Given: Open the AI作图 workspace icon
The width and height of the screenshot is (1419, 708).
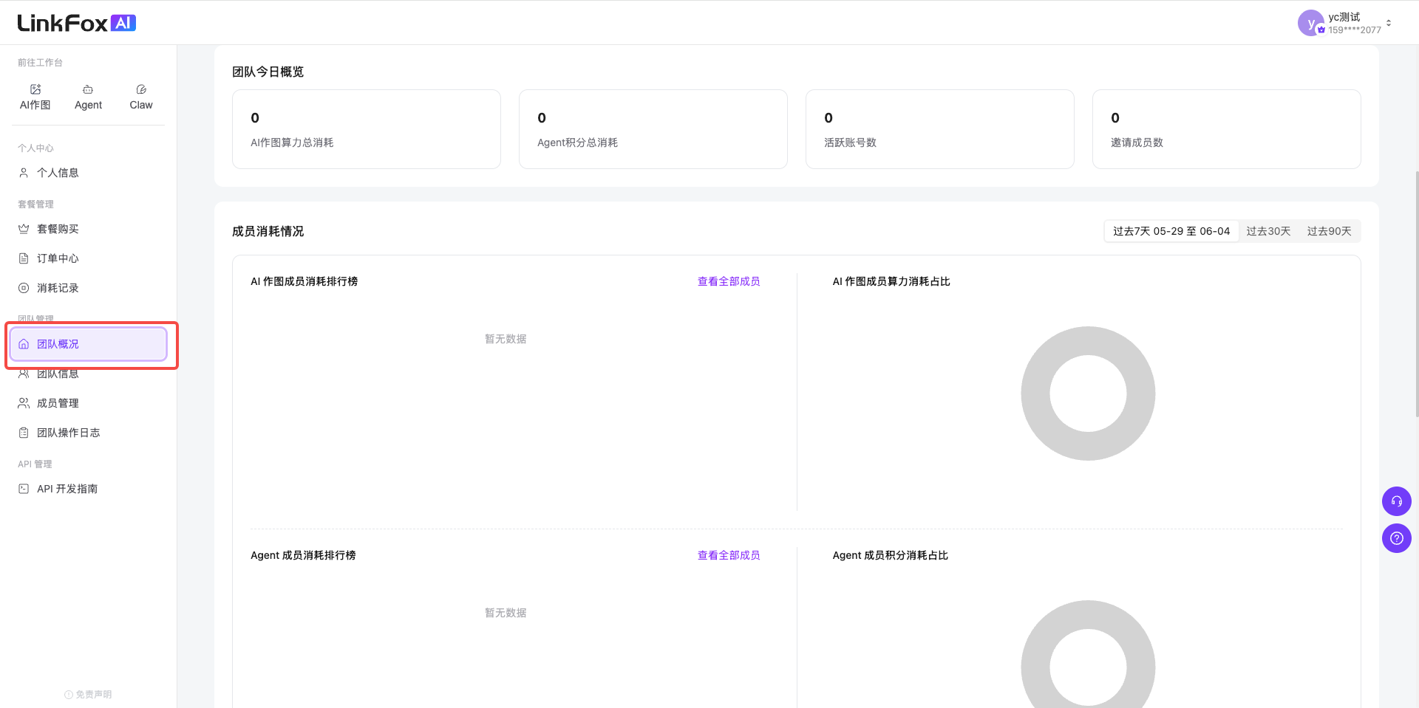Looking at the screenshot, I should pyautogui.click(x=35, y=89).
